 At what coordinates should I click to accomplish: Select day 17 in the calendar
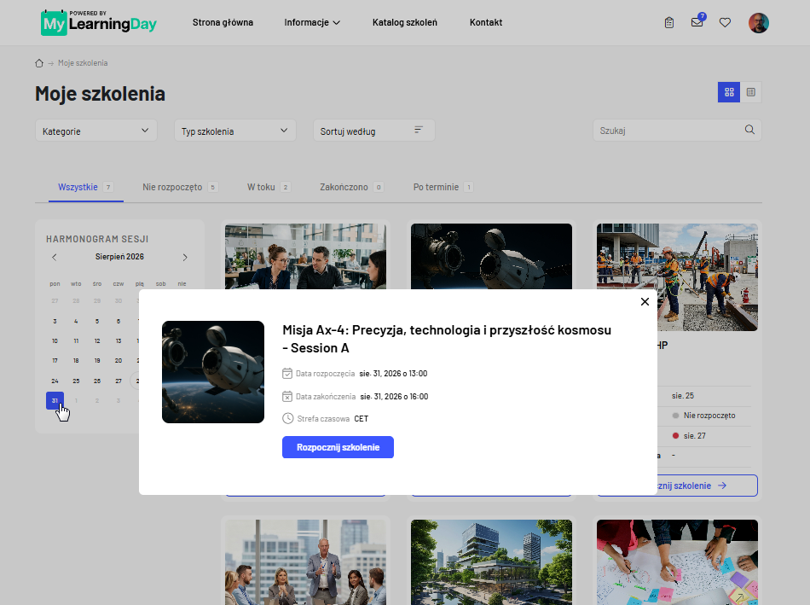[x=55, y=361]
